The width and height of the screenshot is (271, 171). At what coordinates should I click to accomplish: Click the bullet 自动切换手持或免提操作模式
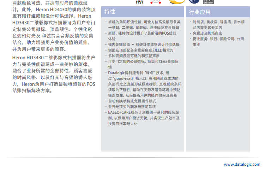click(x=131, y=101)
